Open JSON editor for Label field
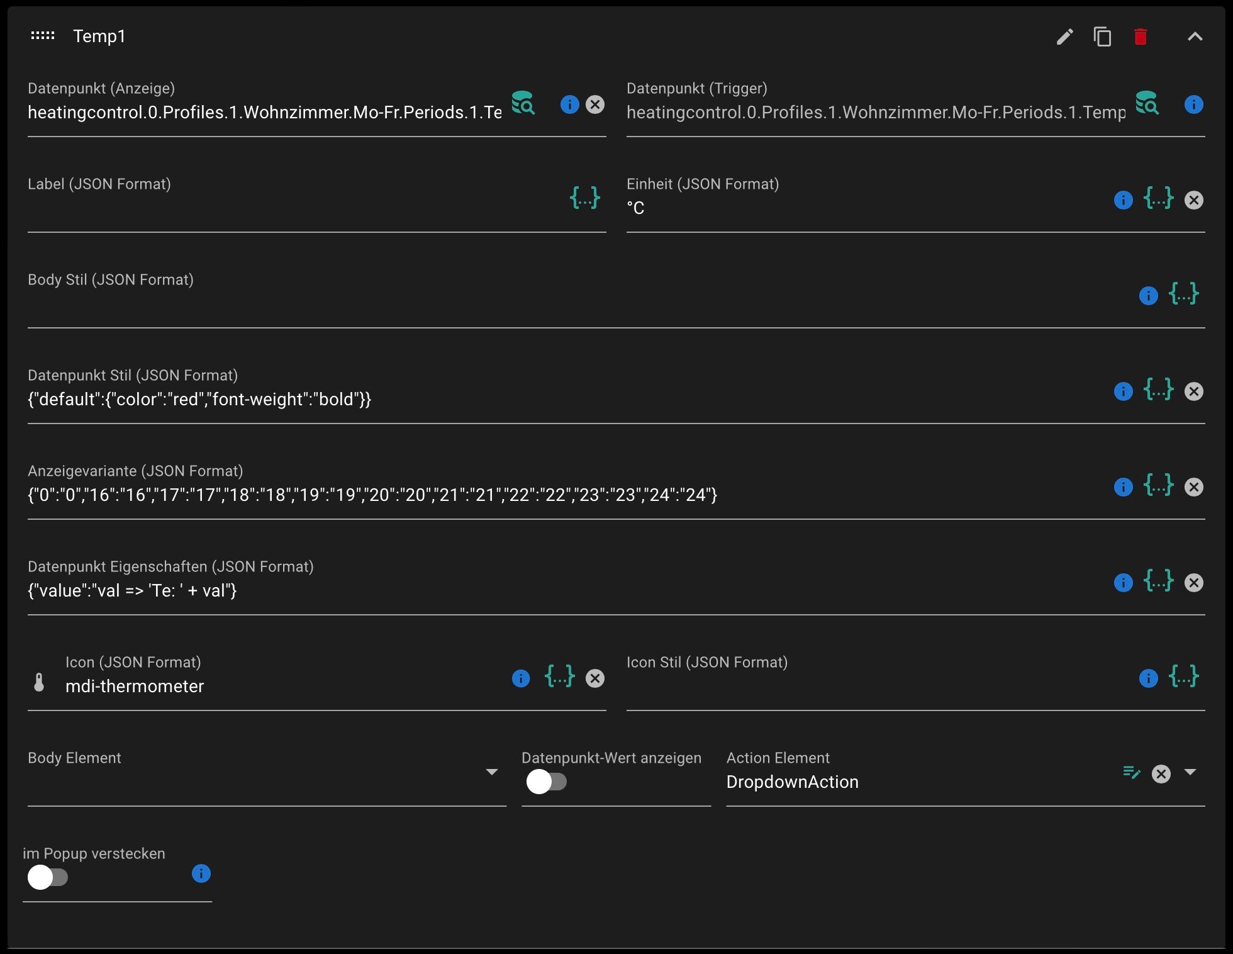This screenshot has height=954, width=1233. click(584, 198)
